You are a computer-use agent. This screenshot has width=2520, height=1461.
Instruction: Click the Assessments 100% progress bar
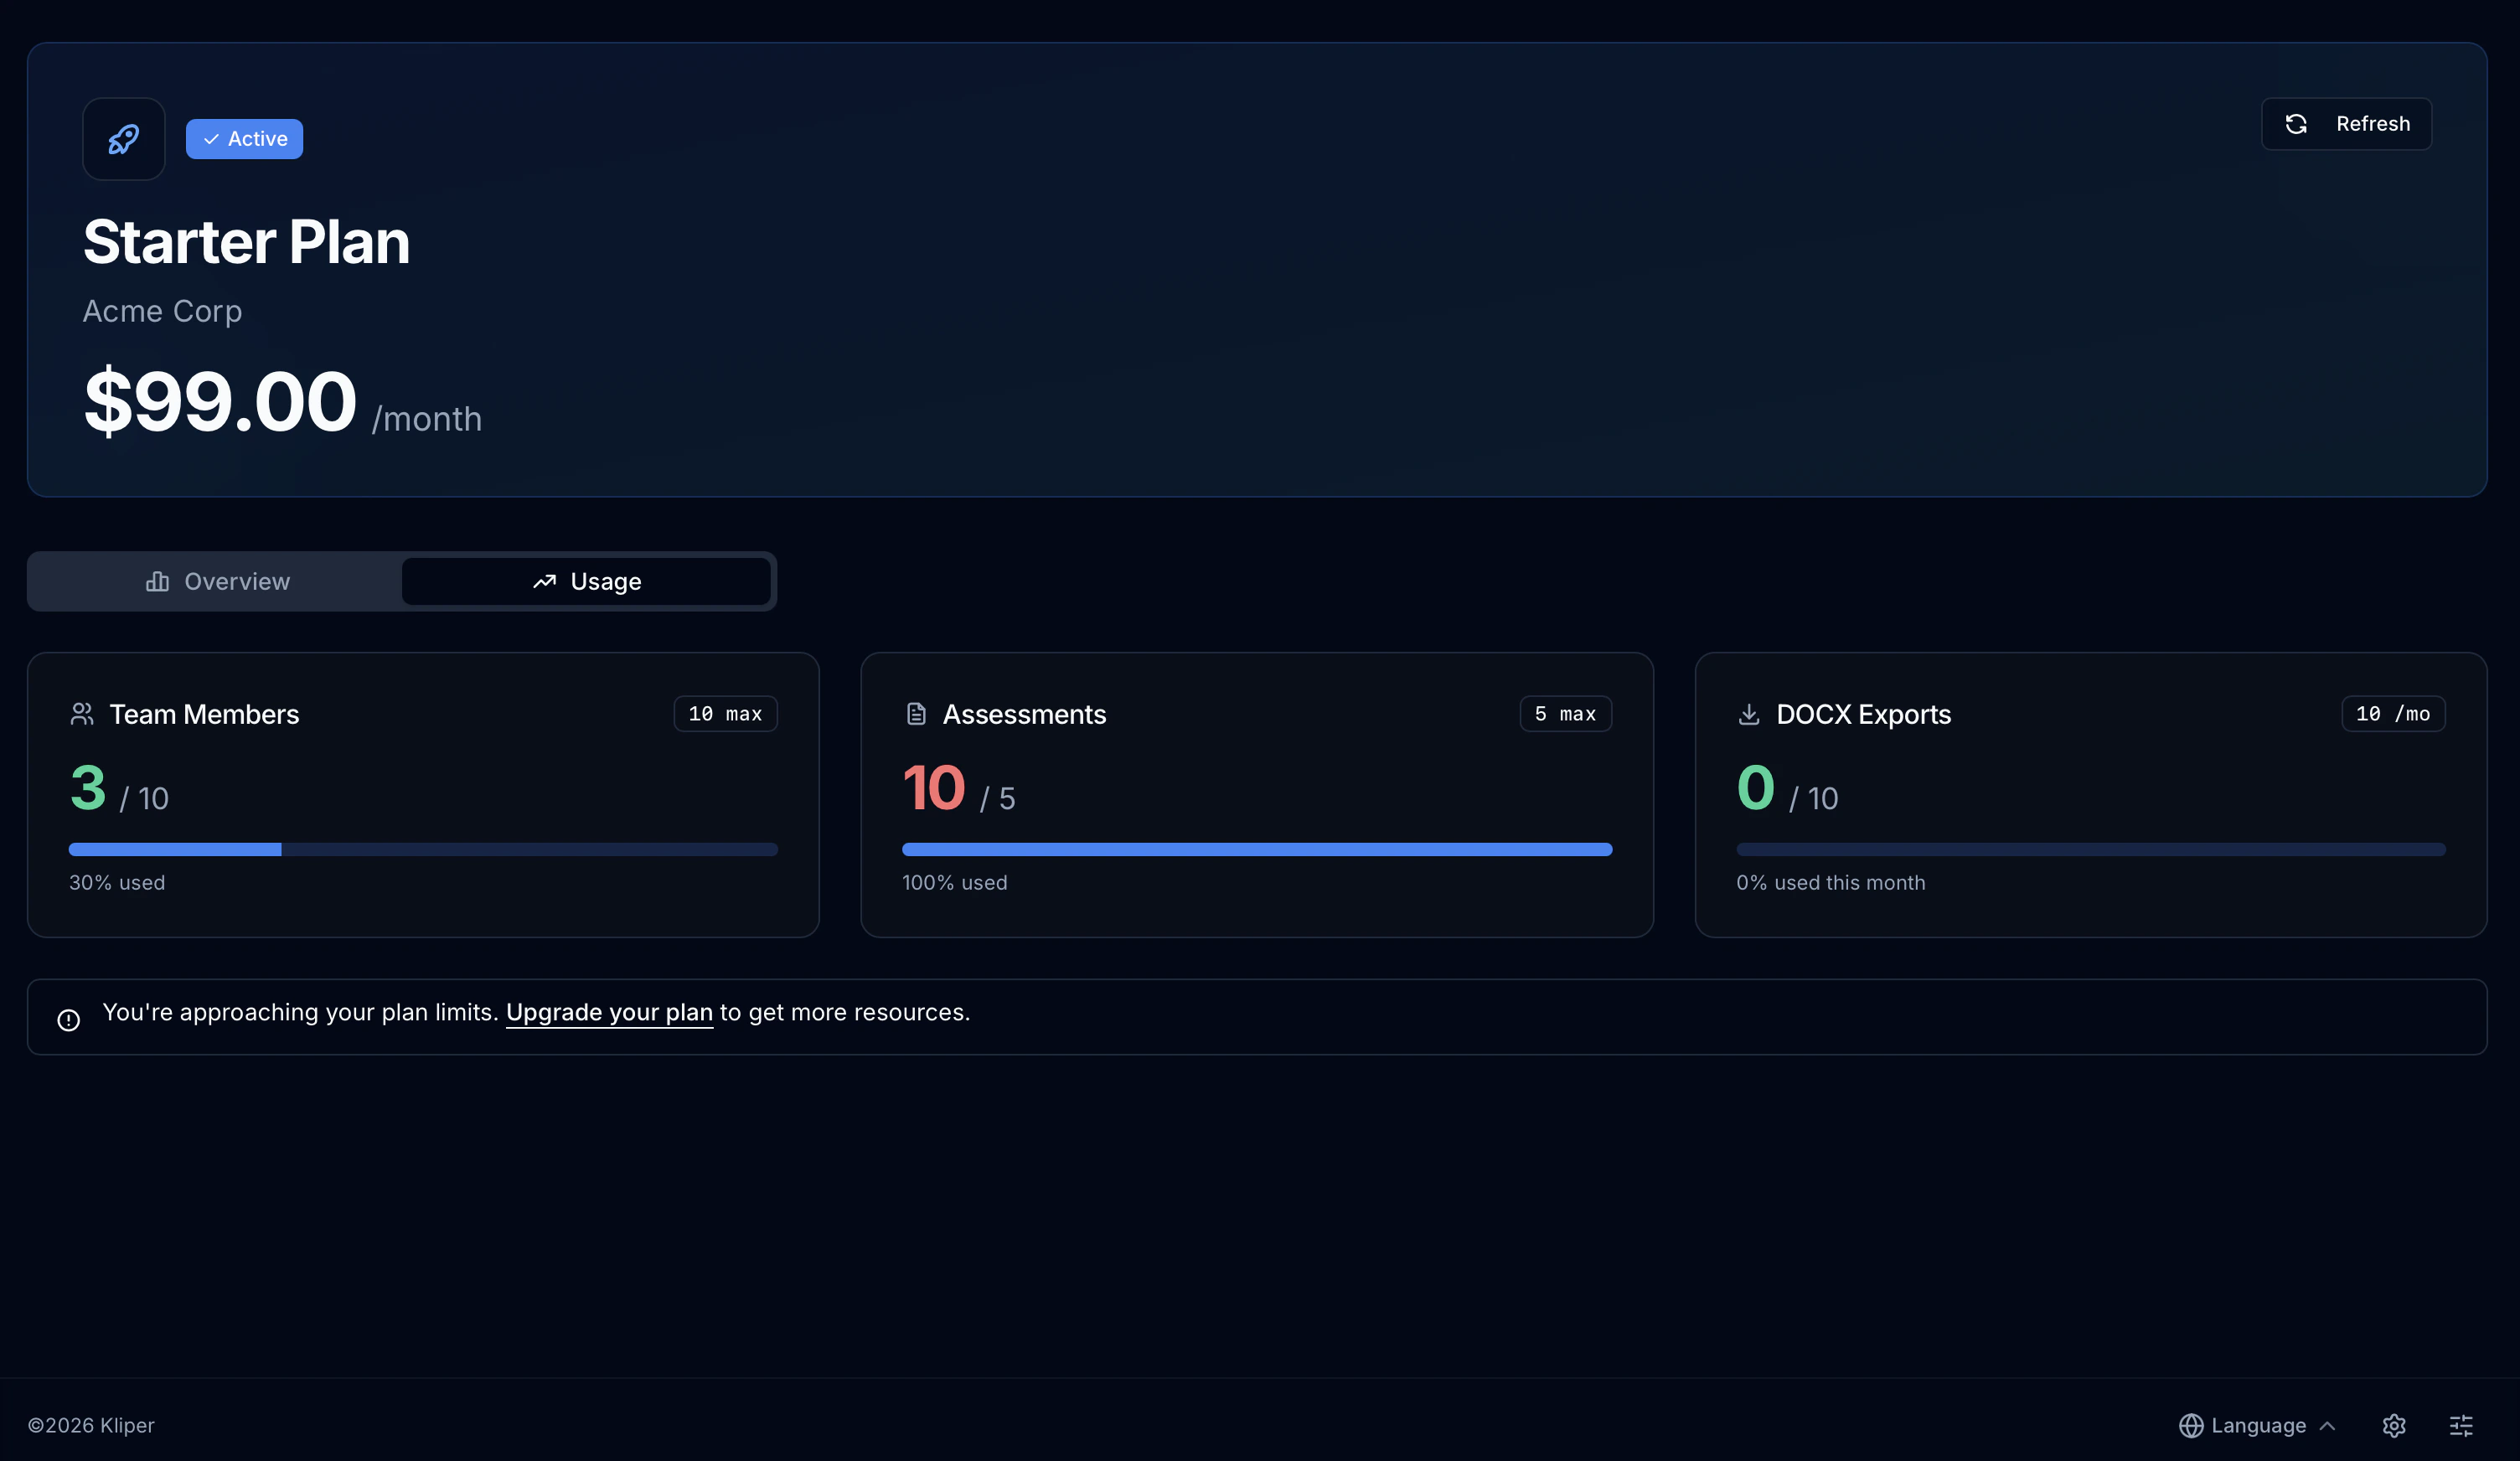tap(1256, 849)
